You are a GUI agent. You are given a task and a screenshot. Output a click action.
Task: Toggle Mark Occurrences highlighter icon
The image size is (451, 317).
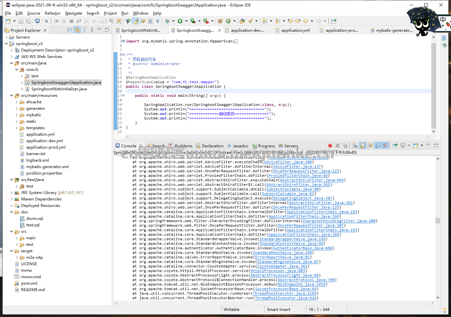pos(135,21)
